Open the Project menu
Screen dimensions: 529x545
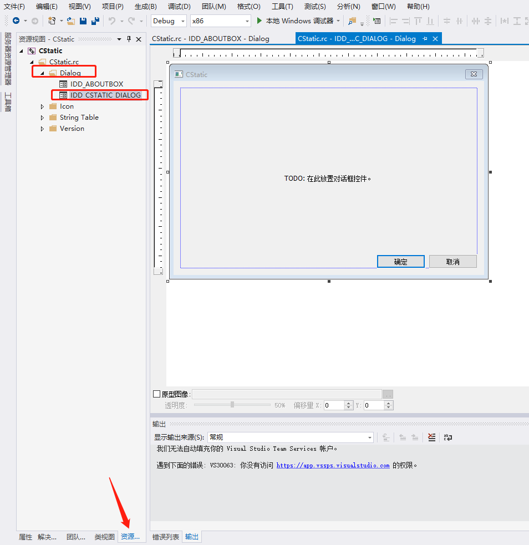(113, 7)
